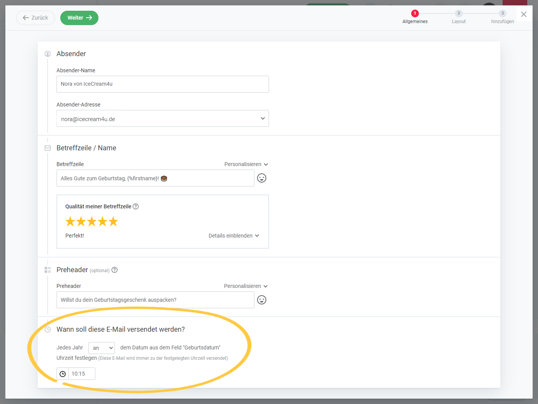The width and height of the screenshot is (538, 404).
Task: Go to step 3 hinzufügen
Action: click(x=503, y=17)
